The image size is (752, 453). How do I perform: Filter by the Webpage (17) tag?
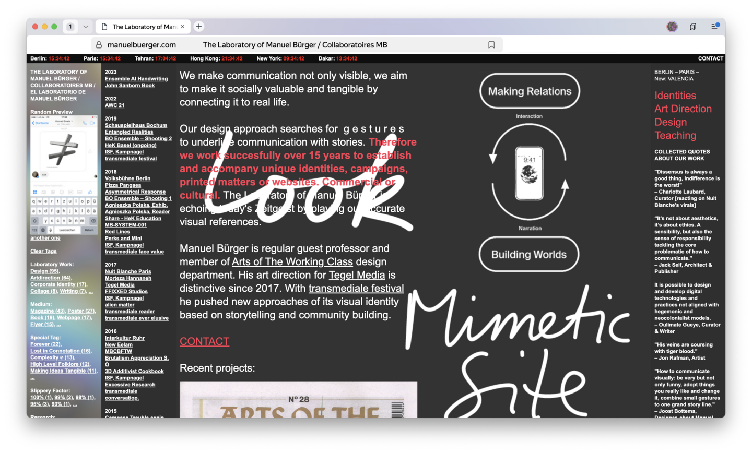pyautogui.click(x=75, y=318)
